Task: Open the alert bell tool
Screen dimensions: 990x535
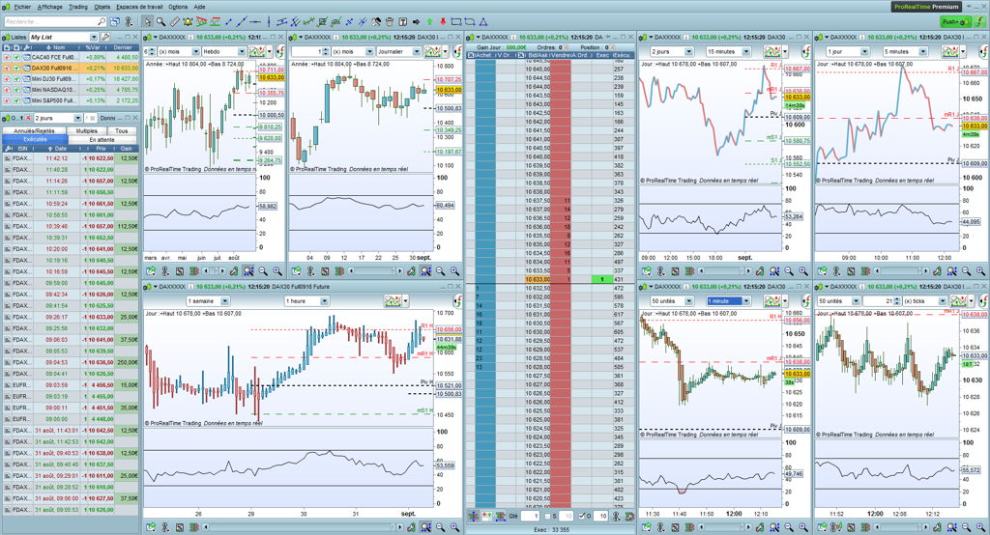Action: [188, 21]
